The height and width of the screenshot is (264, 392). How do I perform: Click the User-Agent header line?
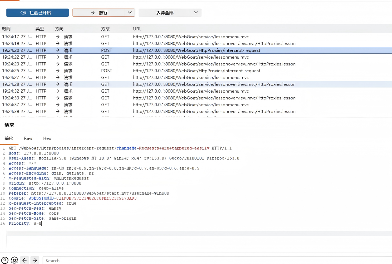[x=124, y=158]
